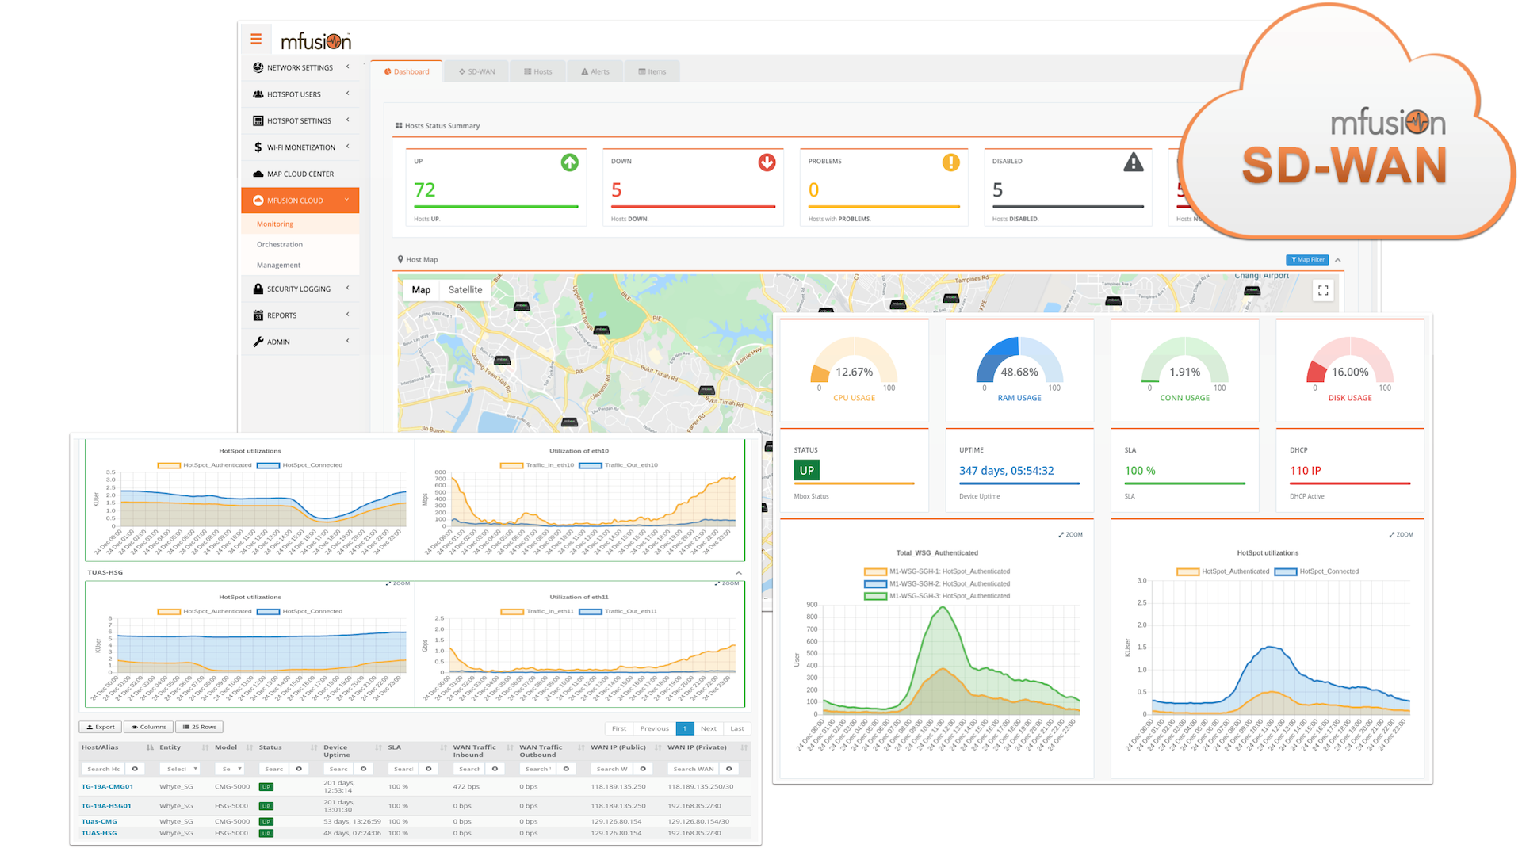1522x856 pixels.
Task: Click the red DOWN hosts arrow icon
Action: [767, 163]
